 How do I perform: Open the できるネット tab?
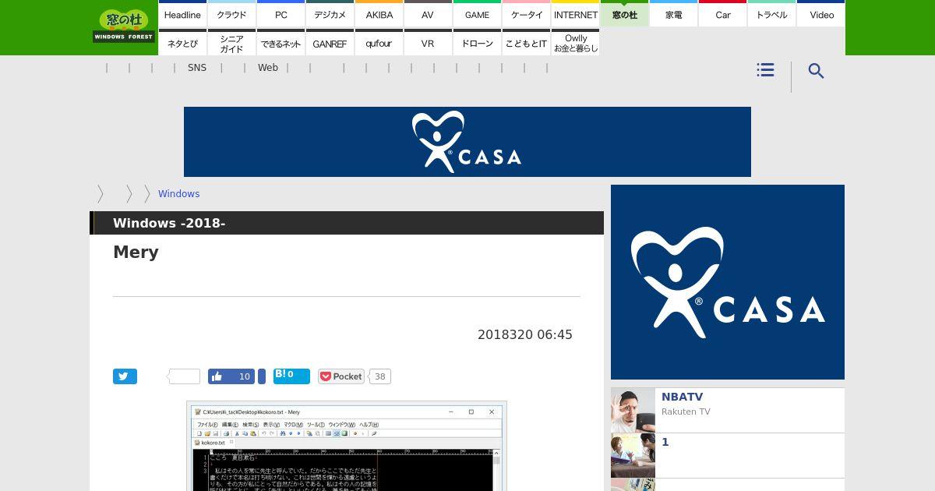[280, 43]
